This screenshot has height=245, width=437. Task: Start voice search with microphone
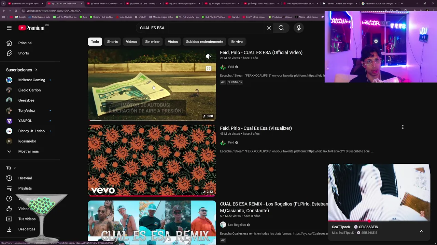(299, 28)
